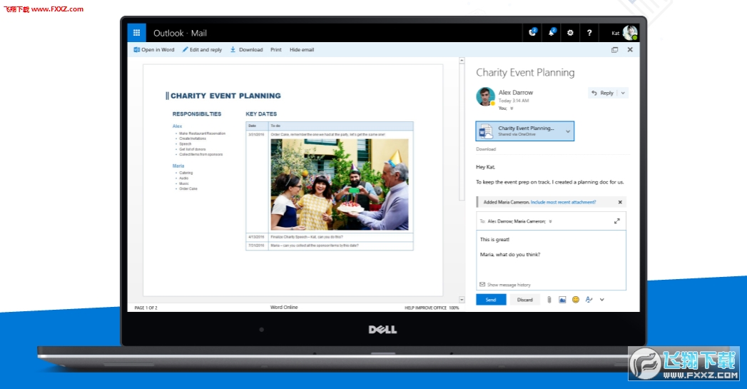The height and width of the screenshot is (389, 747).
Task: Click the party photo in document
Action: [x=339, y=184]
